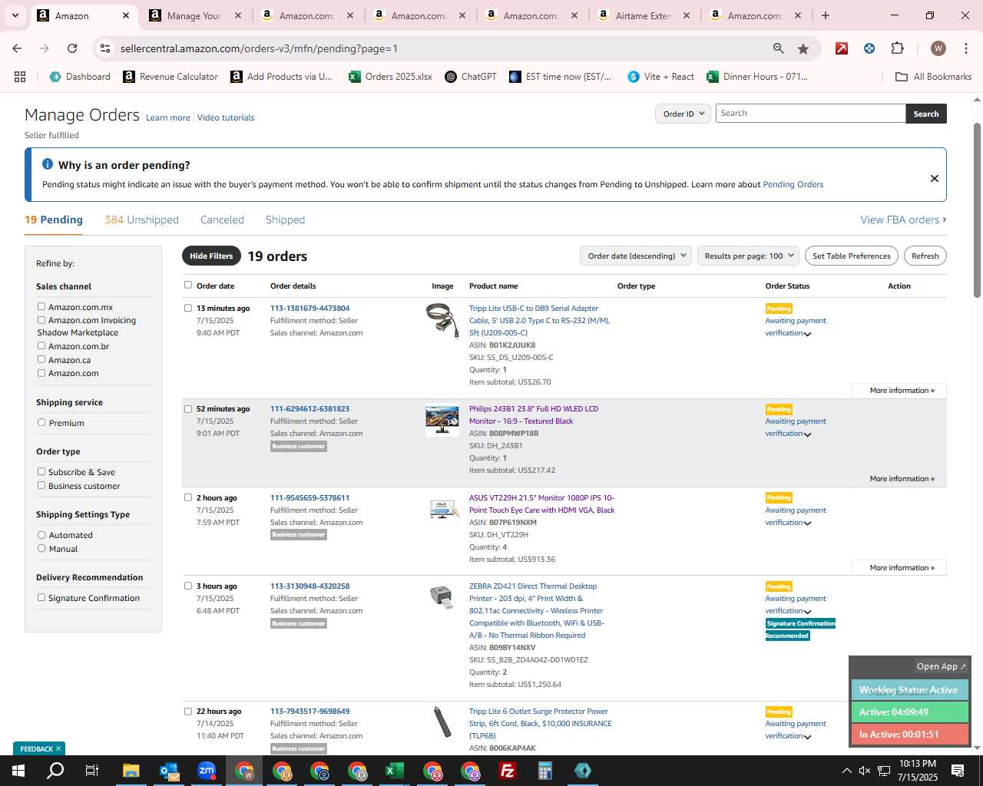Open Windows Start menu
Screen dimensions: 983x786
18,771
